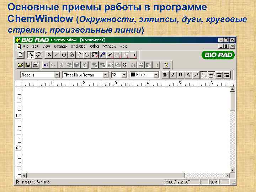Click the NUM indicator in status bar
256x192 pixels.
[x=214, y=182]
